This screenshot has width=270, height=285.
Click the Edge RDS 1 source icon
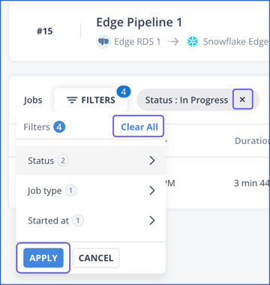pos(103,41)
